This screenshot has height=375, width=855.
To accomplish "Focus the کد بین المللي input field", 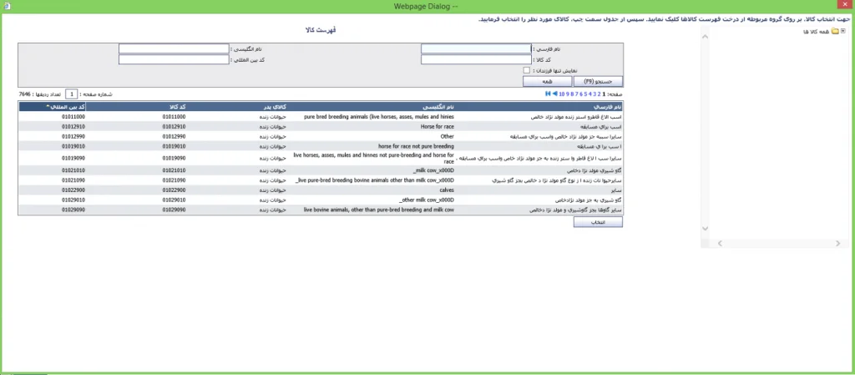I will tap(174, 59).
